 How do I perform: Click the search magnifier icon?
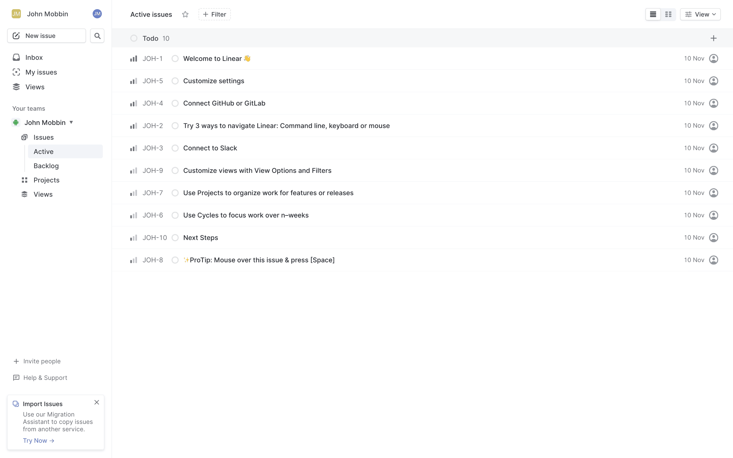point(97,36)
